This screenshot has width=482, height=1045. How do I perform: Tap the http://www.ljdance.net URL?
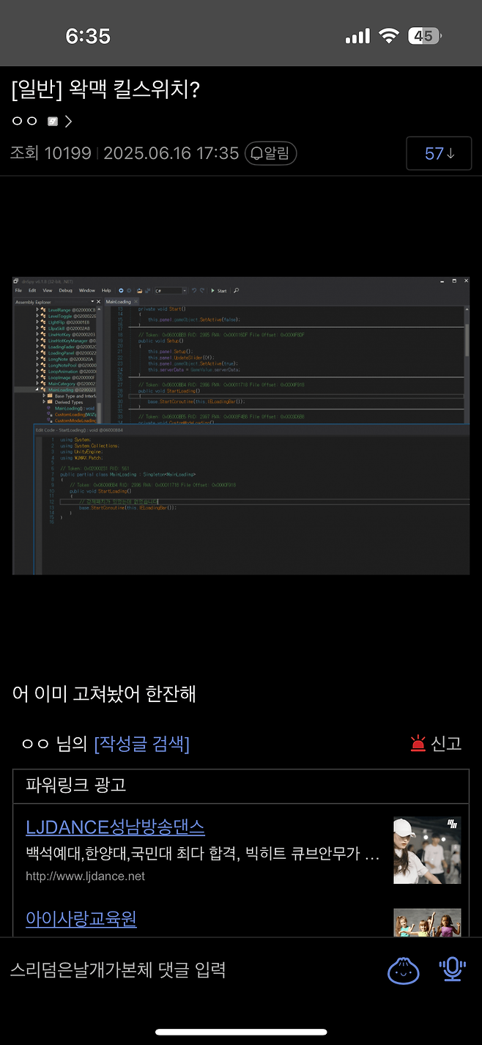tap(85, 876)
